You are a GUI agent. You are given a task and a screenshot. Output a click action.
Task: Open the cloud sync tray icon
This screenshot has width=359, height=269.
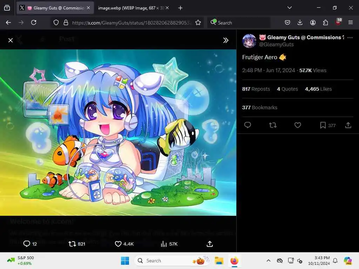pyautogui.click(x=279, y=261)
